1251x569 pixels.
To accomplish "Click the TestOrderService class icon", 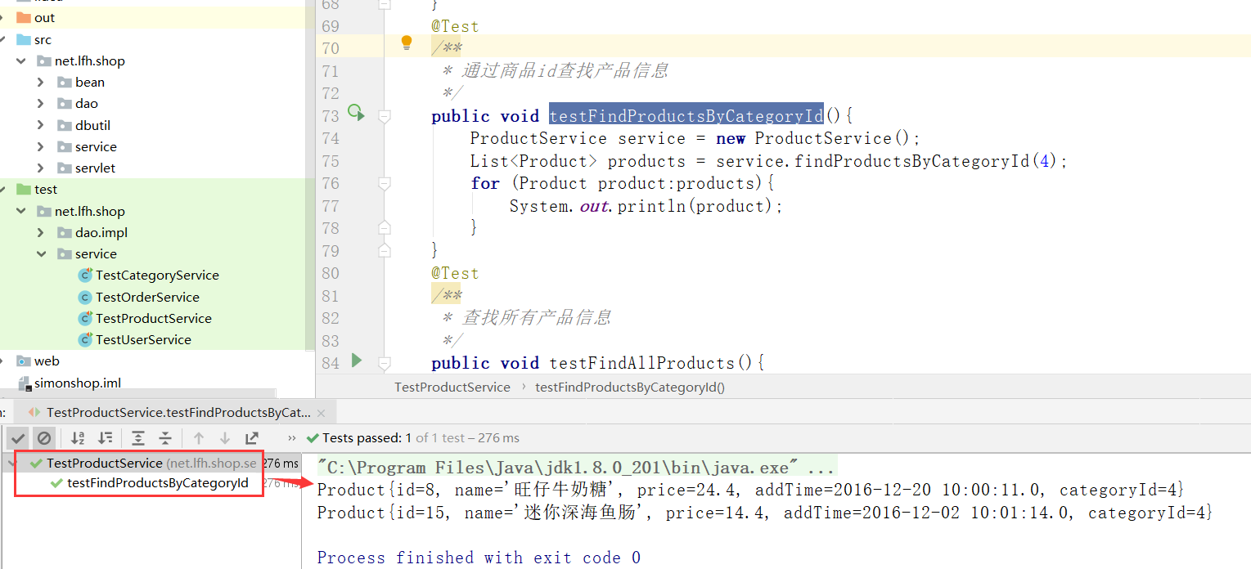I will click(85, 297).
